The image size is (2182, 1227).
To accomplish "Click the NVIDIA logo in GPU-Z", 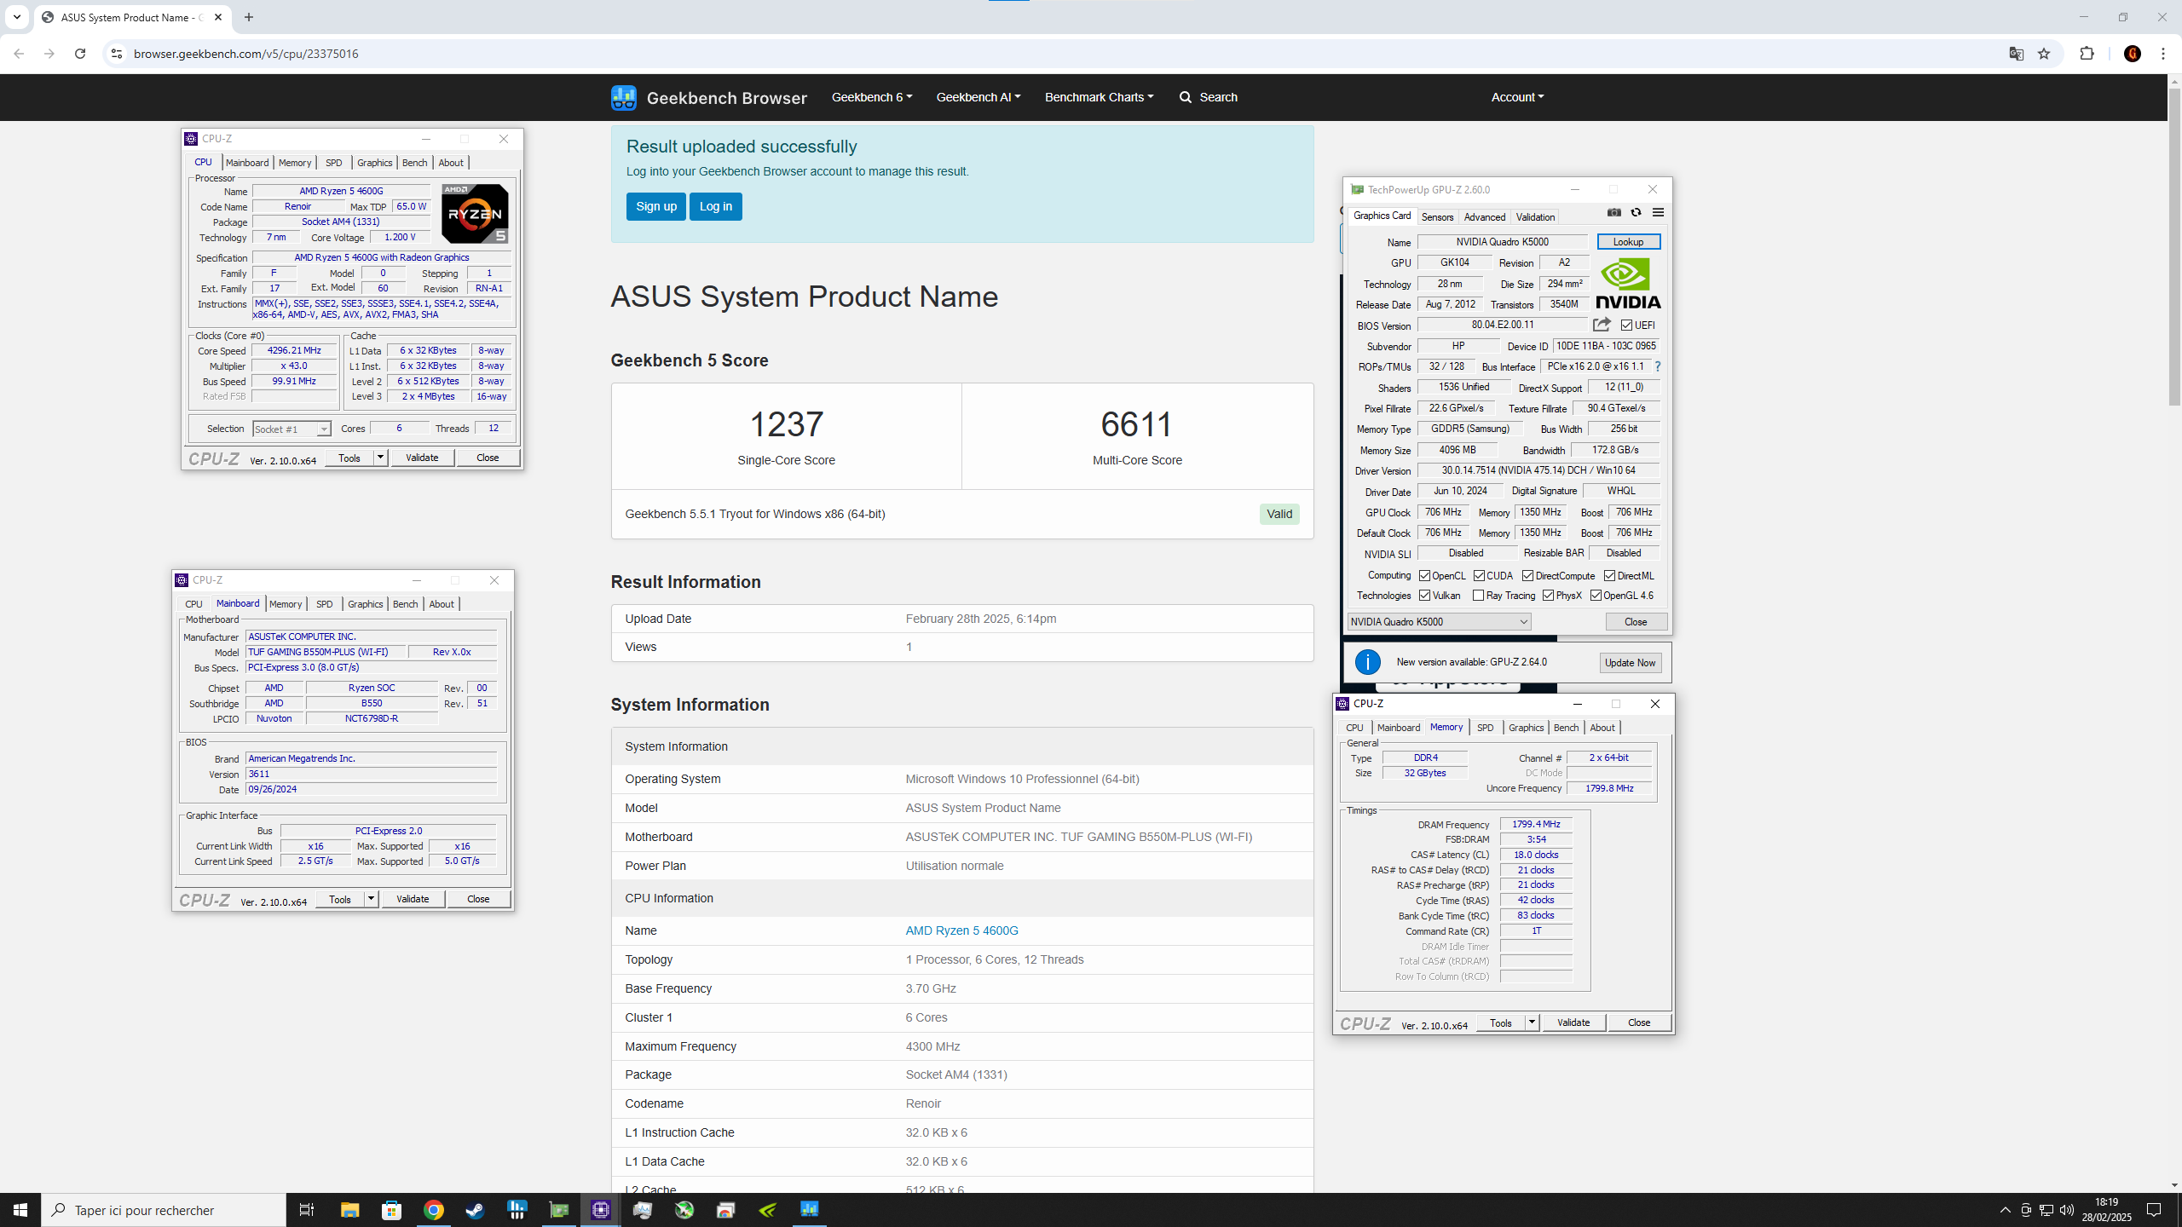I will click(x=1628, y=284).
